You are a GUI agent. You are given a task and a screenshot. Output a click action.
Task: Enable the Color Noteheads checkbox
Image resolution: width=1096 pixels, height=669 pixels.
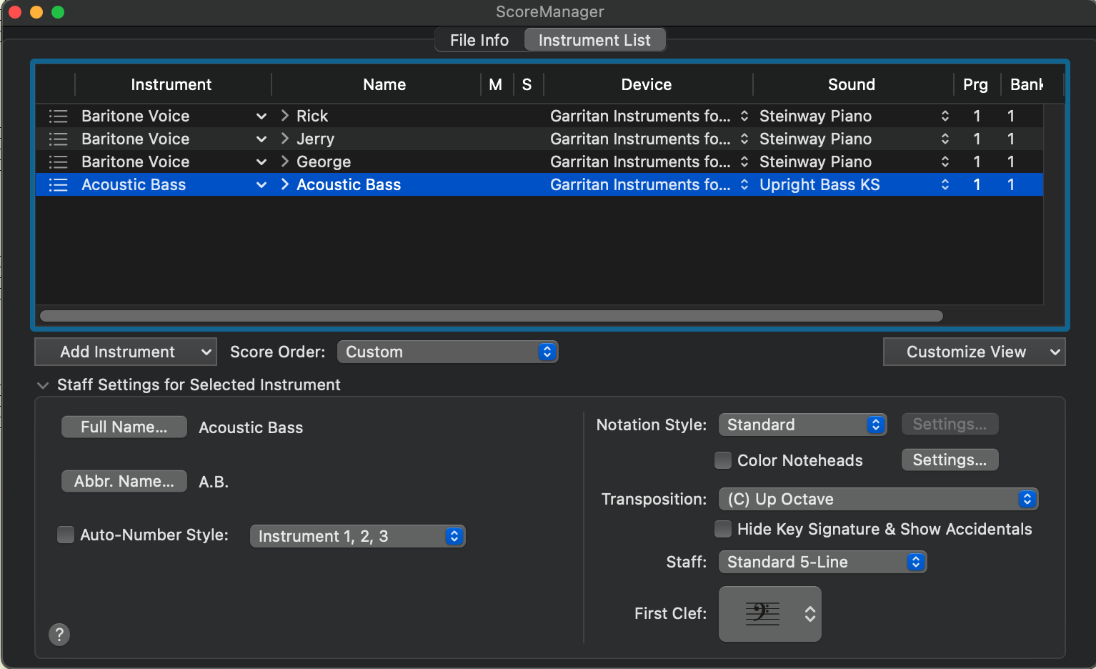coord(723,460)
